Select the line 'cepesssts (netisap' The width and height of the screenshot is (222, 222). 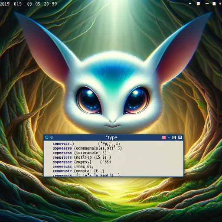click(82, 157)
